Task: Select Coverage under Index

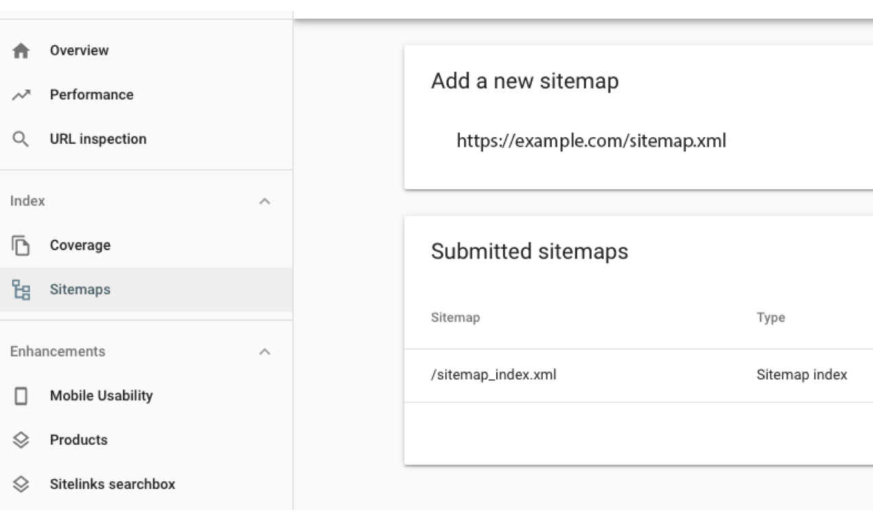Action: coord(146,245)
